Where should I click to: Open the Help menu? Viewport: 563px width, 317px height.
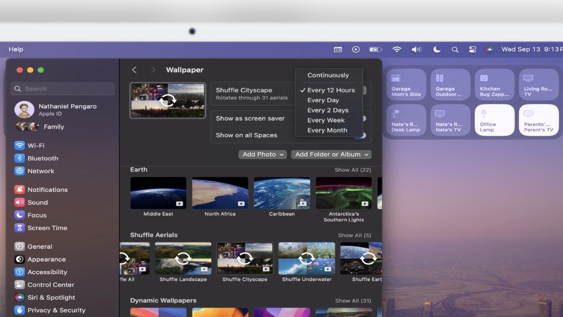tap(16, 49)
